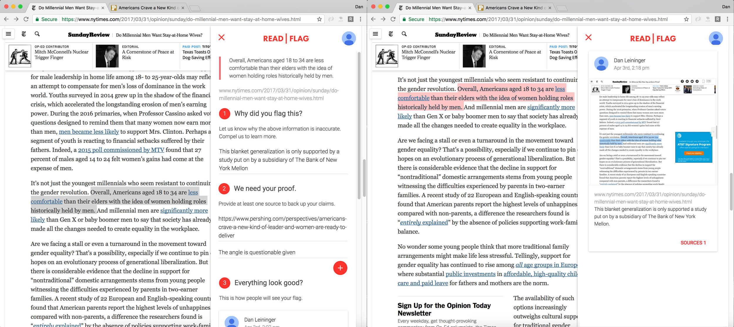Screen dimensions: 734x327
Task: Edit the 'This blanket generalization' reason field
Action: coord(283,160)
